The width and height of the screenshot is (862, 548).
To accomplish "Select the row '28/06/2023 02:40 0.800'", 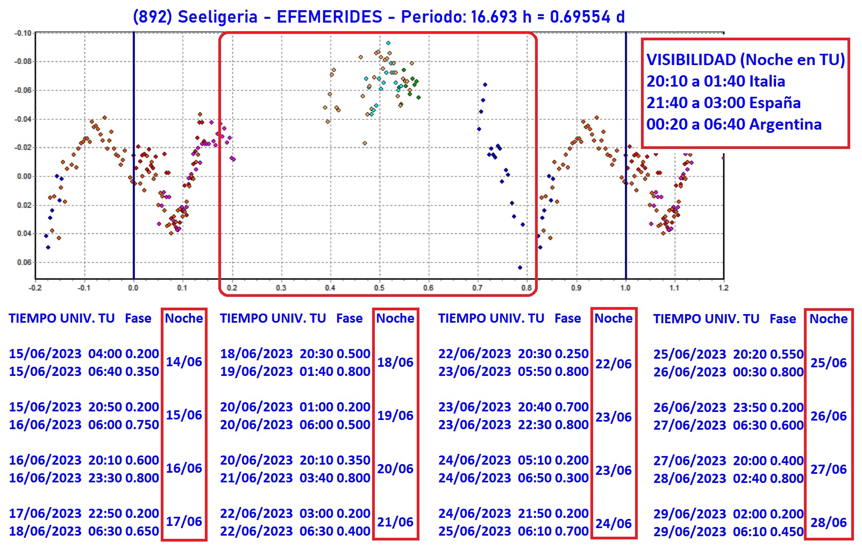I will coord(729,479).
